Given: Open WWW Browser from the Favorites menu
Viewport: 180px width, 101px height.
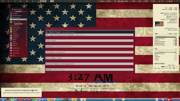Looking at the screenshot, I should tap(18, 15).
